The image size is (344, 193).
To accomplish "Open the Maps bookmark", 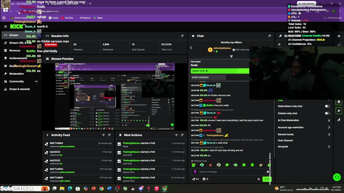I will (x=98, y=18).
